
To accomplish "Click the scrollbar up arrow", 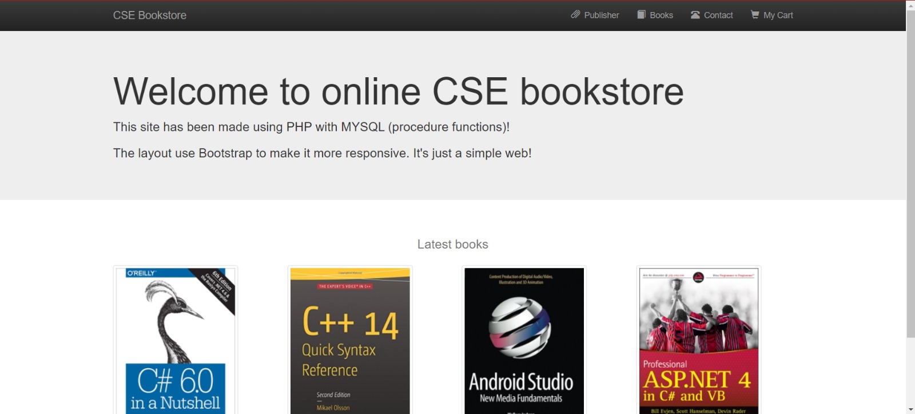I will tap(910, 5).
